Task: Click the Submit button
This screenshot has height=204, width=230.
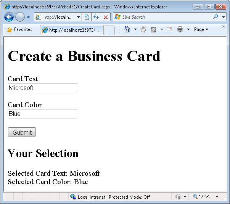Action: pos(22,132)
